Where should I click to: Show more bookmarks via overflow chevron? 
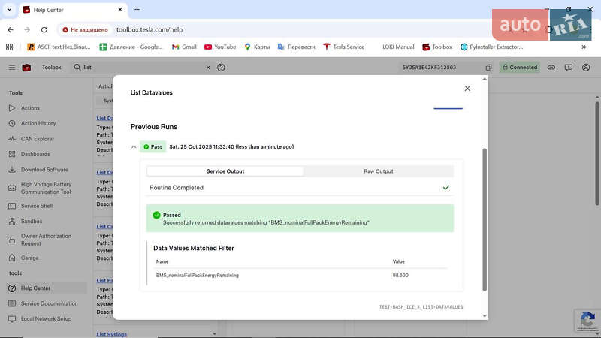click(584, 47)
